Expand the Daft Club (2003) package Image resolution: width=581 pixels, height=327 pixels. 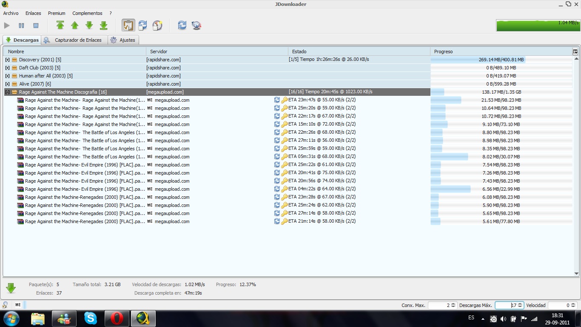(x=7, y=68)
